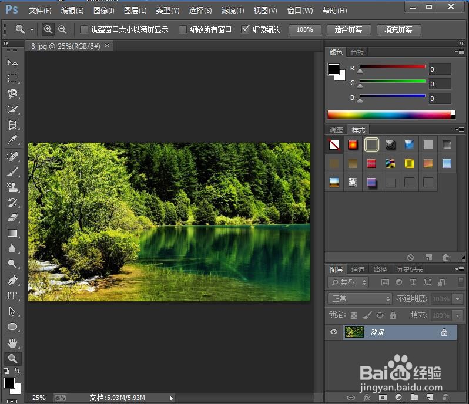
Task: Reset default foreground and background colors
Action: tap(6, 371)
